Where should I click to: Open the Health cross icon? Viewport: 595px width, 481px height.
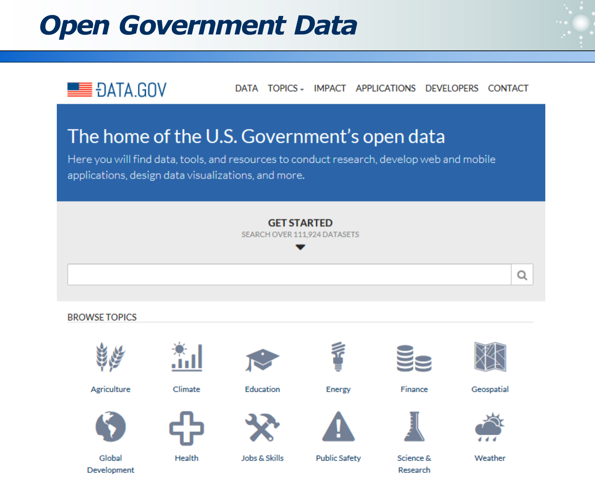[187, 428]
